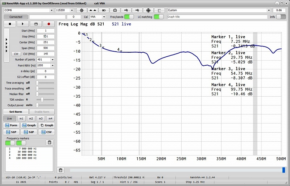Screen dimensions: 290x186
Task: Expand the Cal VNA dropdown
Action: [x=98, y=17]
